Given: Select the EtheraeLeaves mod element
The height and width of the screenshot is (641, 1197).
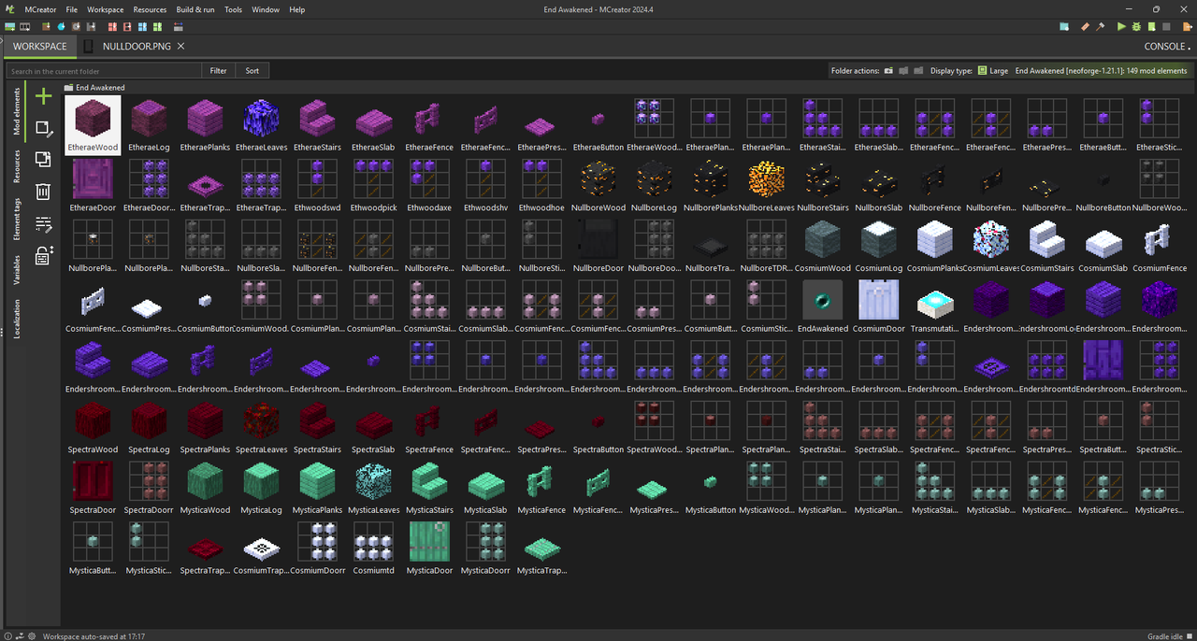Looking at the screenshot, I should coord(261,125).
